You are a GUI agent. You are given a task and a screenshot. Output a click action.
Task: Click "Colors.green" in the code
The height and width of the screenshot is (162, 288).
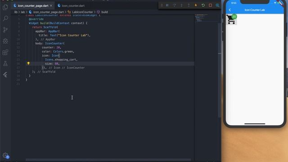(x=63, y=51)
